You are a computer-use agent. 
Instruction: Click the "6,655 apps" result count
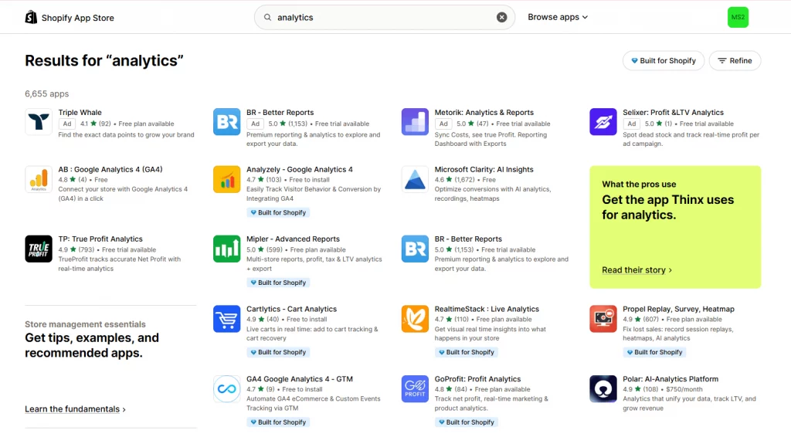46,93
